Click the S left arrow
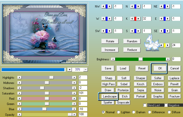 (x=132, y=31)
